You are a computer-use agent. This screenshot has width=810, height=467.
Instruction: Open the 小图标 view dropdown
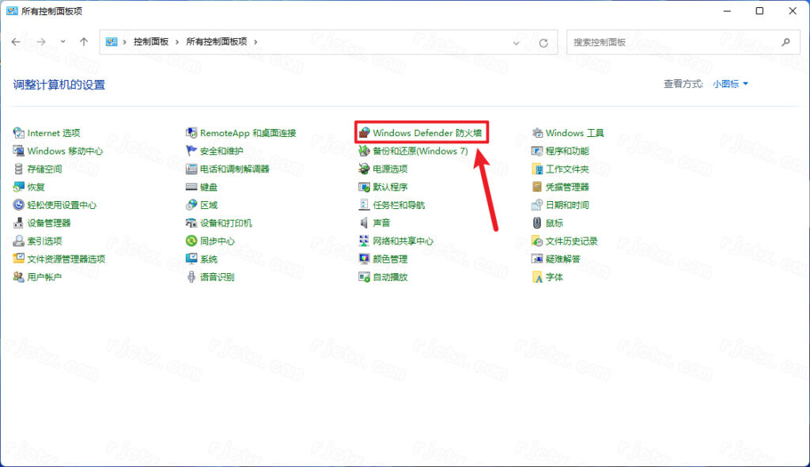[x=730, y=84]
